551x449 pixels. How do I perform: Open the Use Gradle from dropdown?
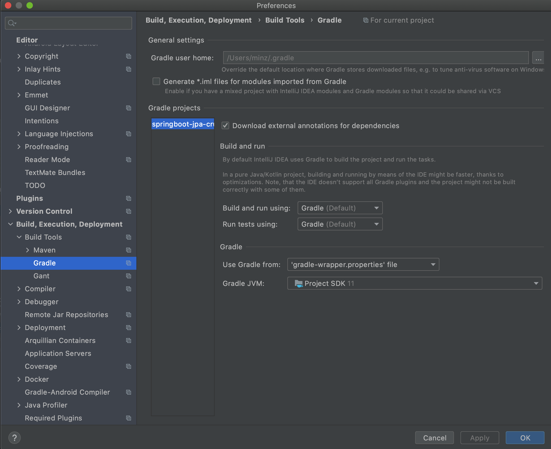[x=363, y=264]
